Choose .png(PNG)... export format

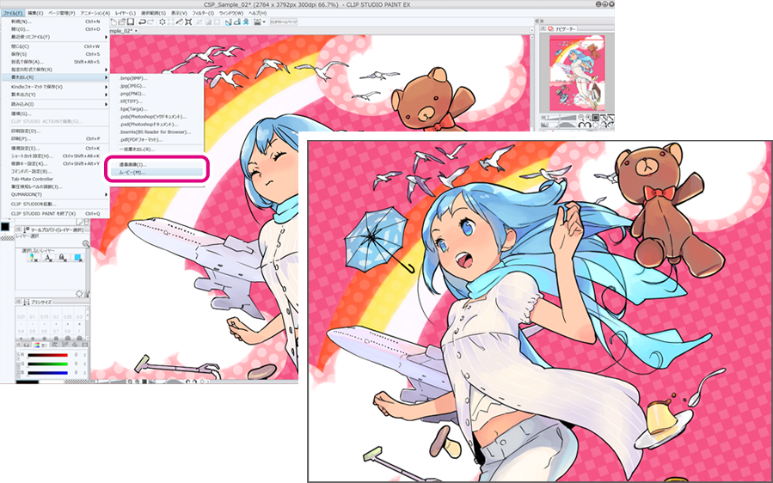coord(132,95)
